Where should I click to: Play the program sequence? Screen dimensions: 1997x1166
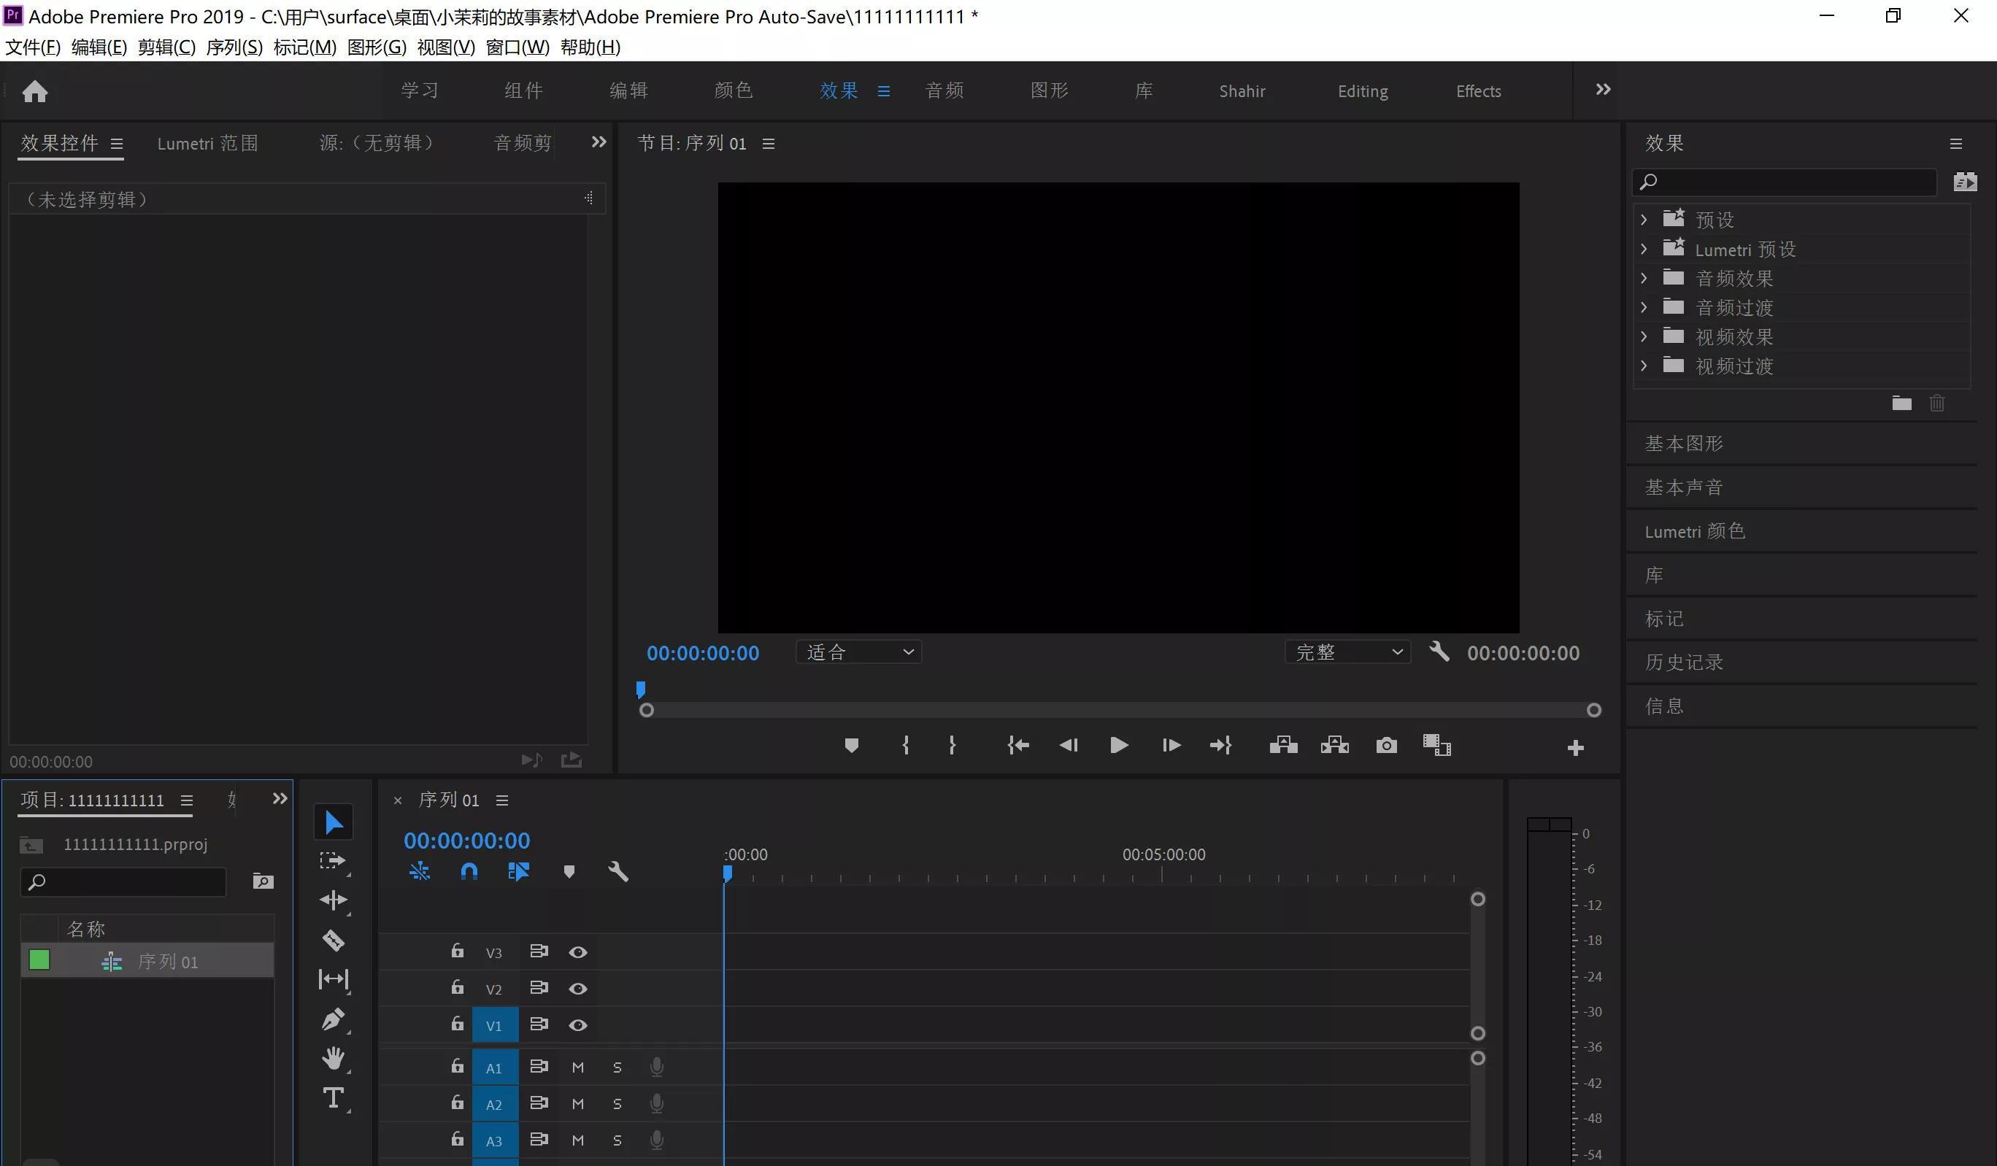click(x=1119, y=746)
